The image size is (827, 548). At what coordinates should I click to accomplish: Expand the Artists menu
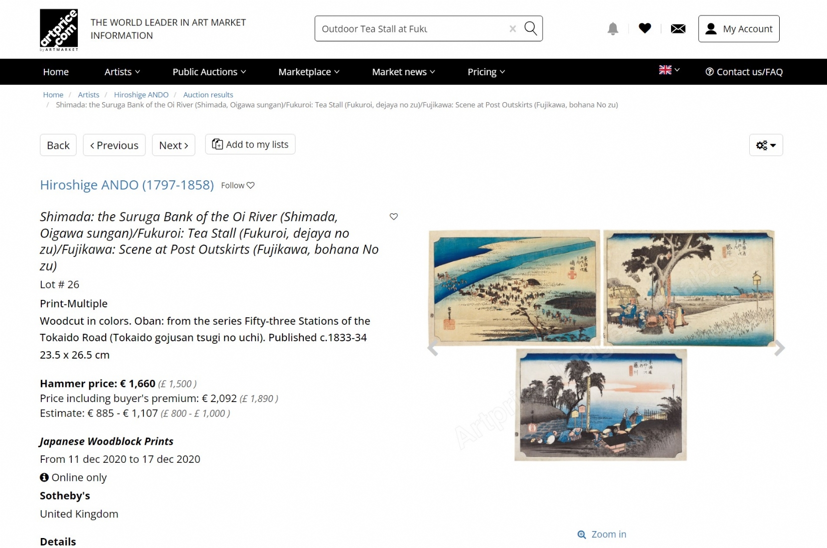(122, 72)
